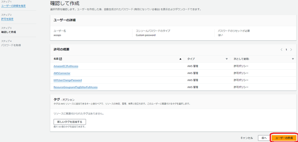
Task: Click 新しいタグを追加する button
Action: pos(70,122)
